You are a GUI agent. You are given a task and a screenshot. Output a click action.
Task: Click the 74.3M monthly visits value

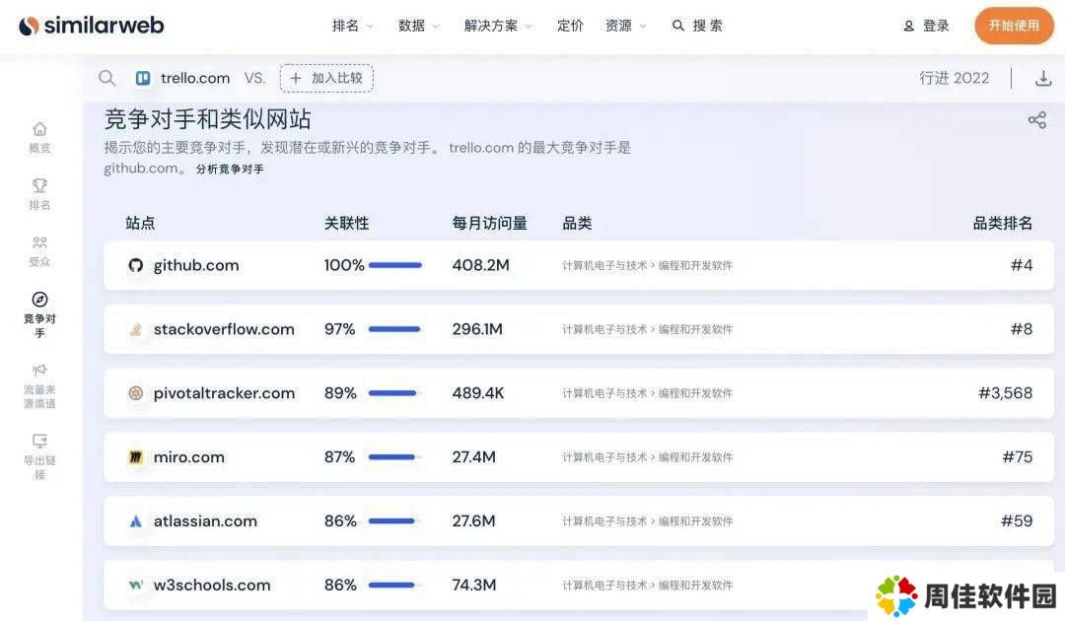(x=474, y=586)
